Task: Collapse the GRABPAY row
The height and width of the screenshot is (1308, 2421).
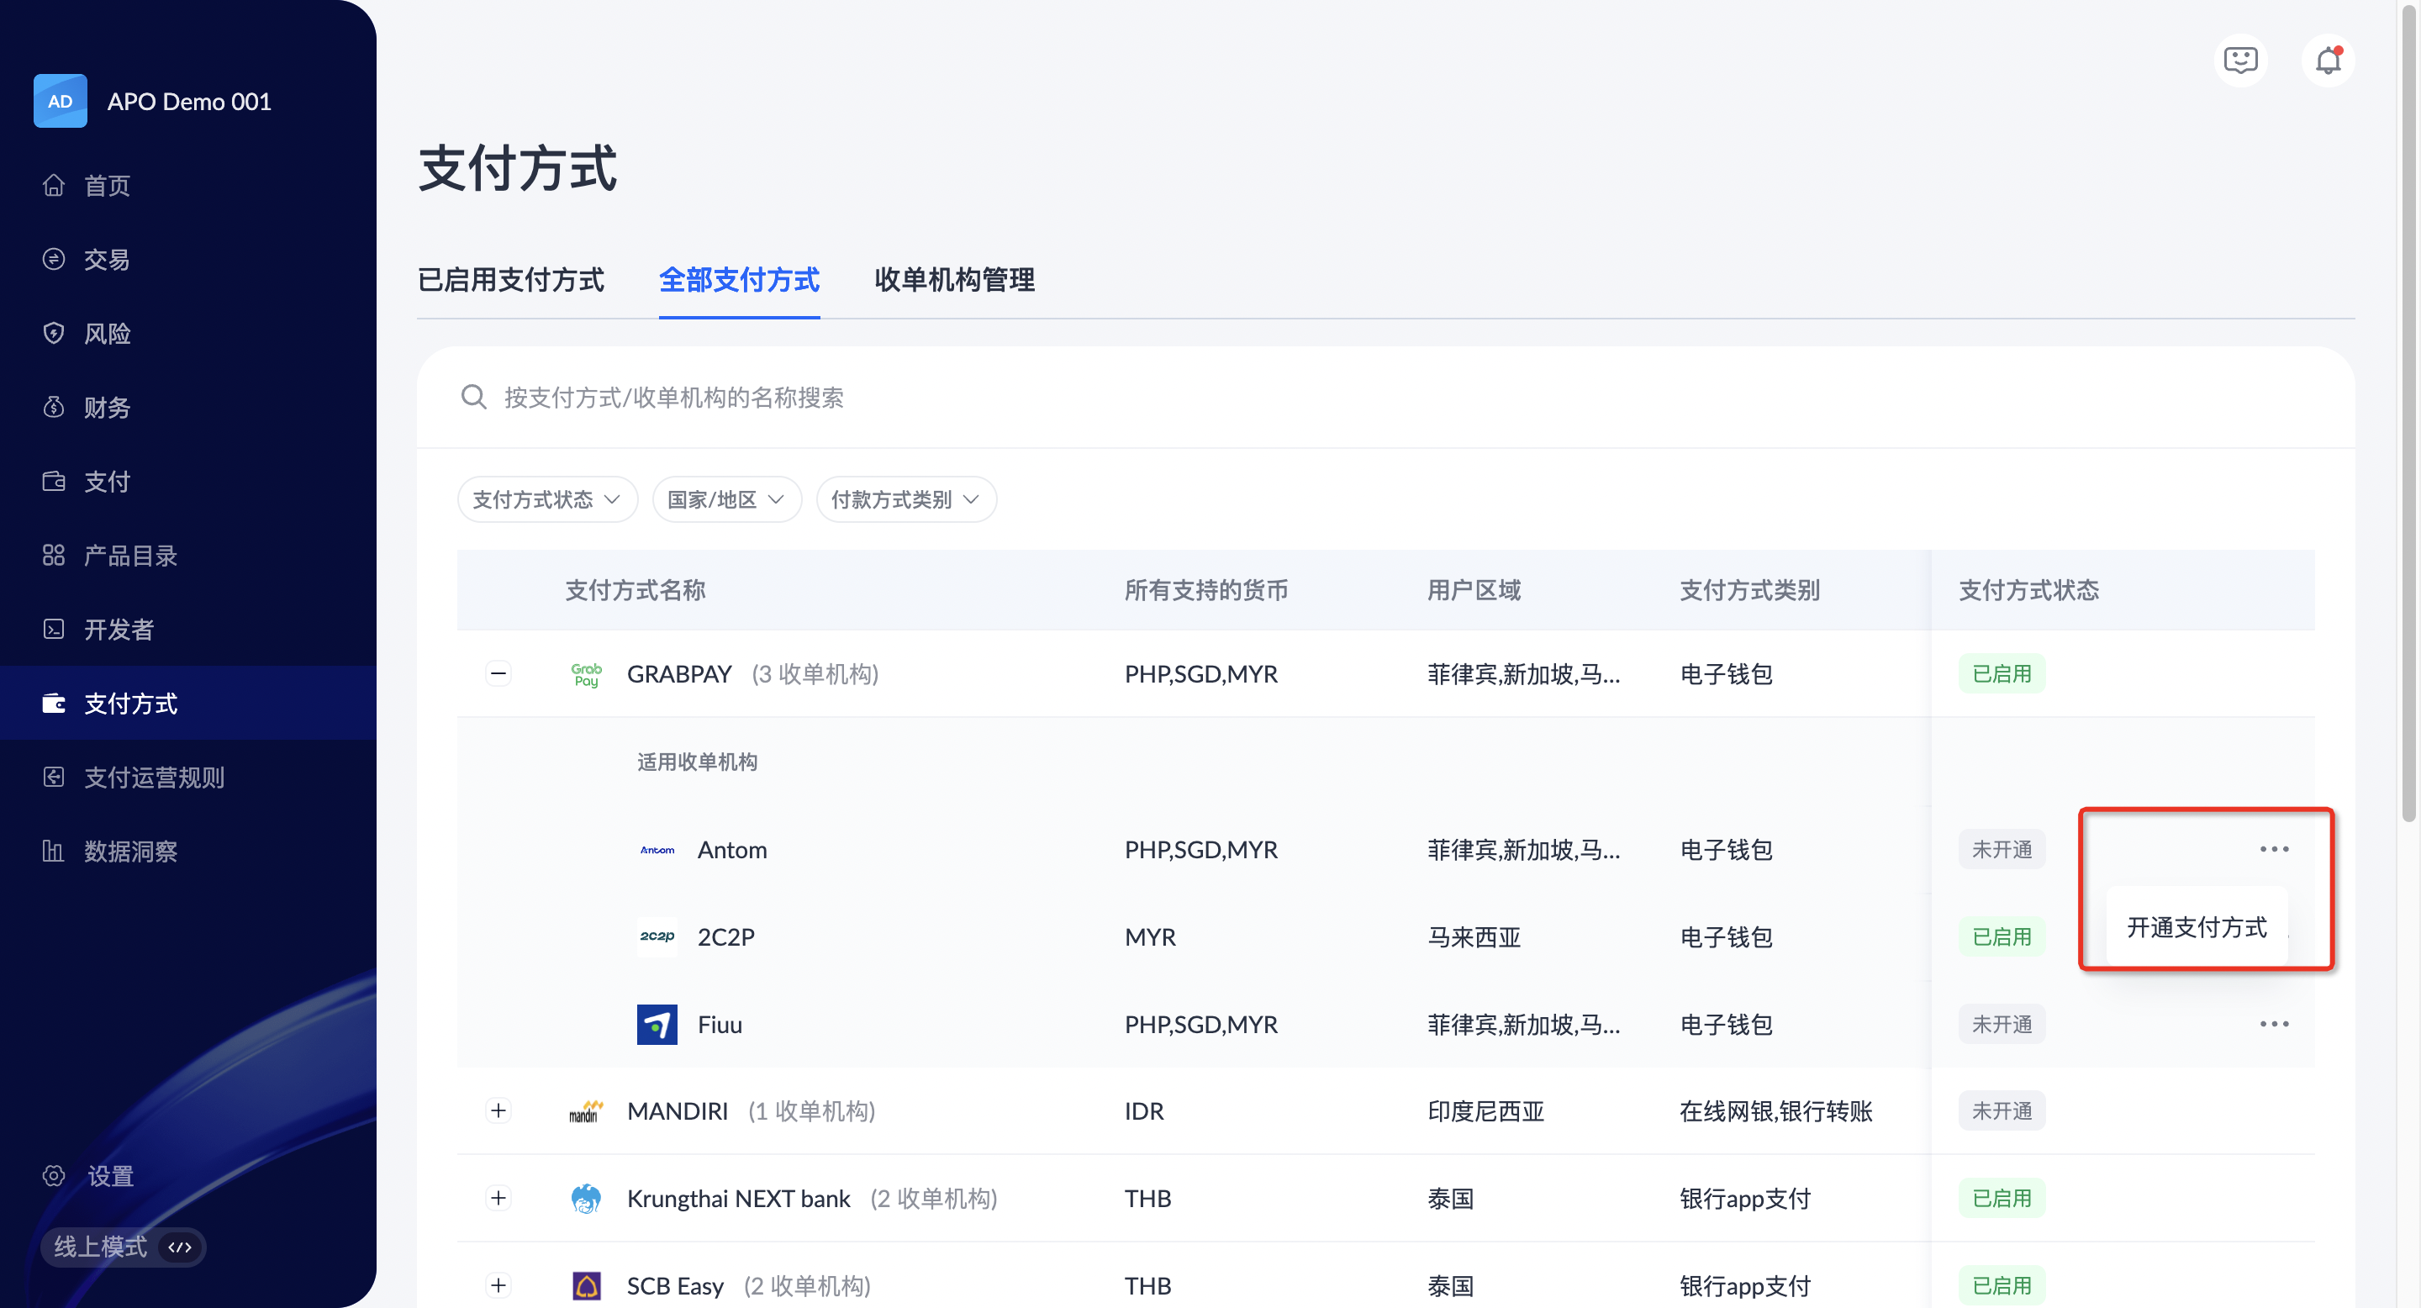Action: (498, 672)
